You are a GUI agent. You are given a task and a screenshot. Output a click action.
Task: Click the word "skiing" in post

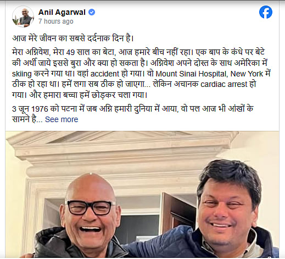[22, 74]
